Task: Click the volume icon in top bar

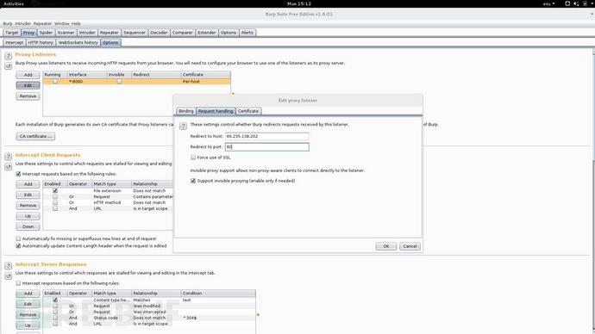Action: point(576,3)
